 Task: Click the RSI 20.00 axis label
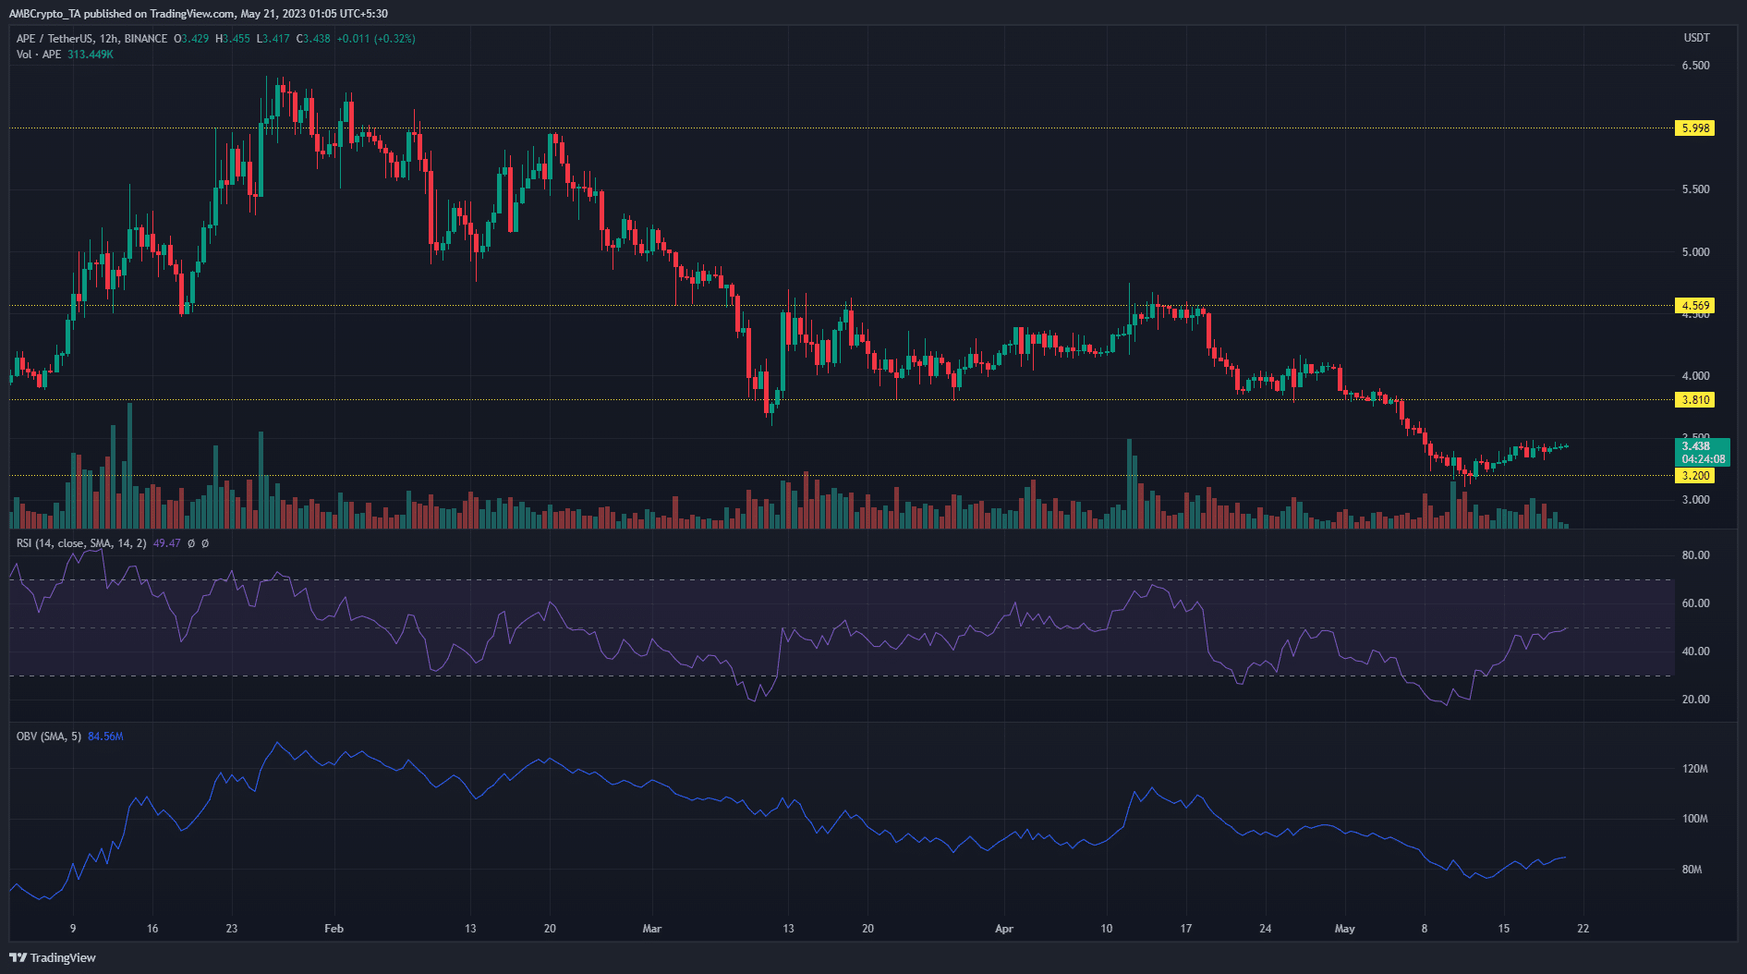(x=1695, y=700)
